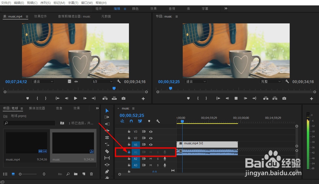Open timeline display settings wrench

158,121
